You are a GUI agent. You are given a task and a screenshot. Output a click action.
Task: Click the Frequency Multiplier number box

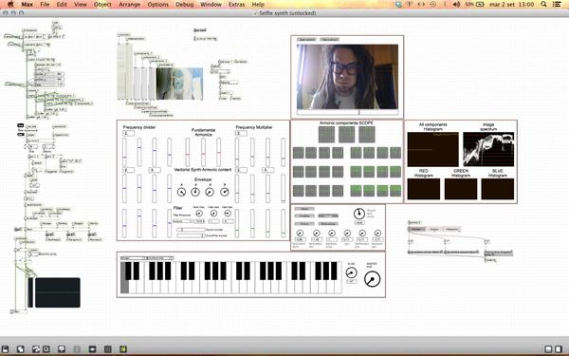241,133
